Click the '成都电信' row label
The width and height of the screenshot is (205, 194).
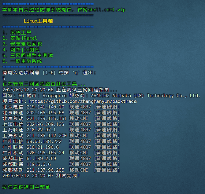tap(13, 159)
